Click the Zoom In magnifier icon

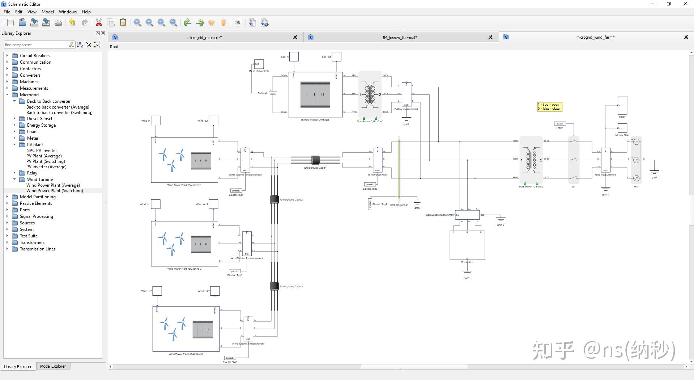137,23
